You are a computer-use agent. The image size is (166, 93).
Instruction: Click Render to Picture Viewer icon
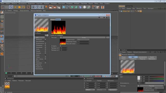pos(55,7)
